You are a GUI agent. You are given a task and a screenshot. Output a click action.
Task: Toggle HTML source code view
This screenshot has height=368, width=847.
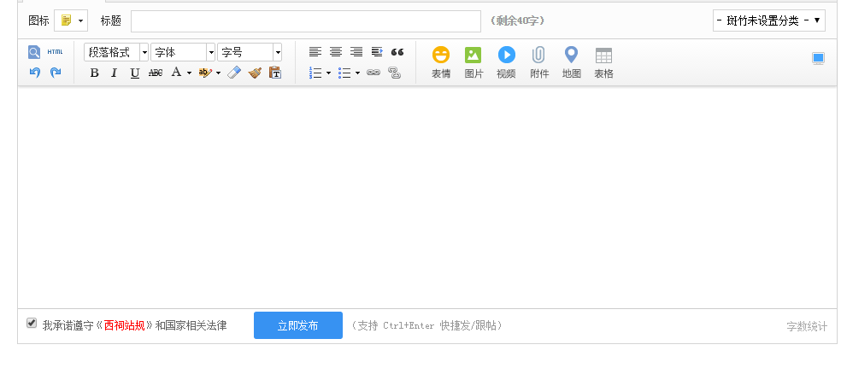click(55, 52)
